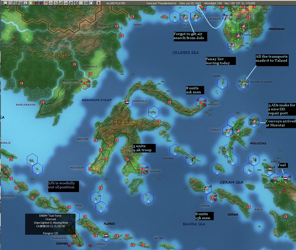The image size is (296, 250).
Task: Select the US base hex near Ternate
Action: (228, 131)
